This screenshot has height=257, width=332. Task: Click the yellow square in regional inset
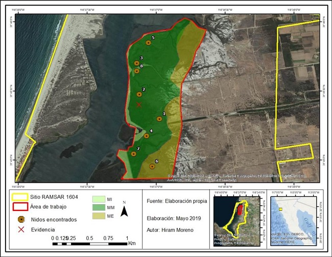point(280,209)
